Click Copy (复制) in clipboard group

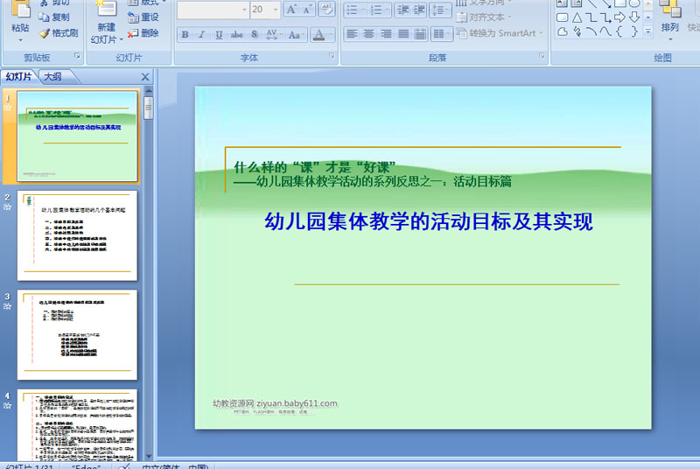(54, 17)
